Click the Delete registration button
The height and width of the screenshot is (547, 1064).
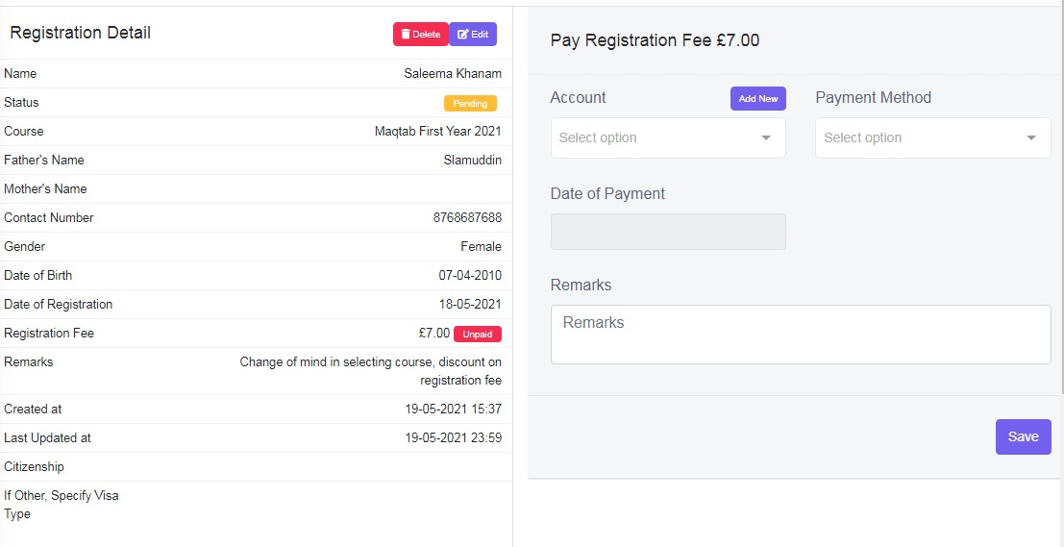[421, 34]
